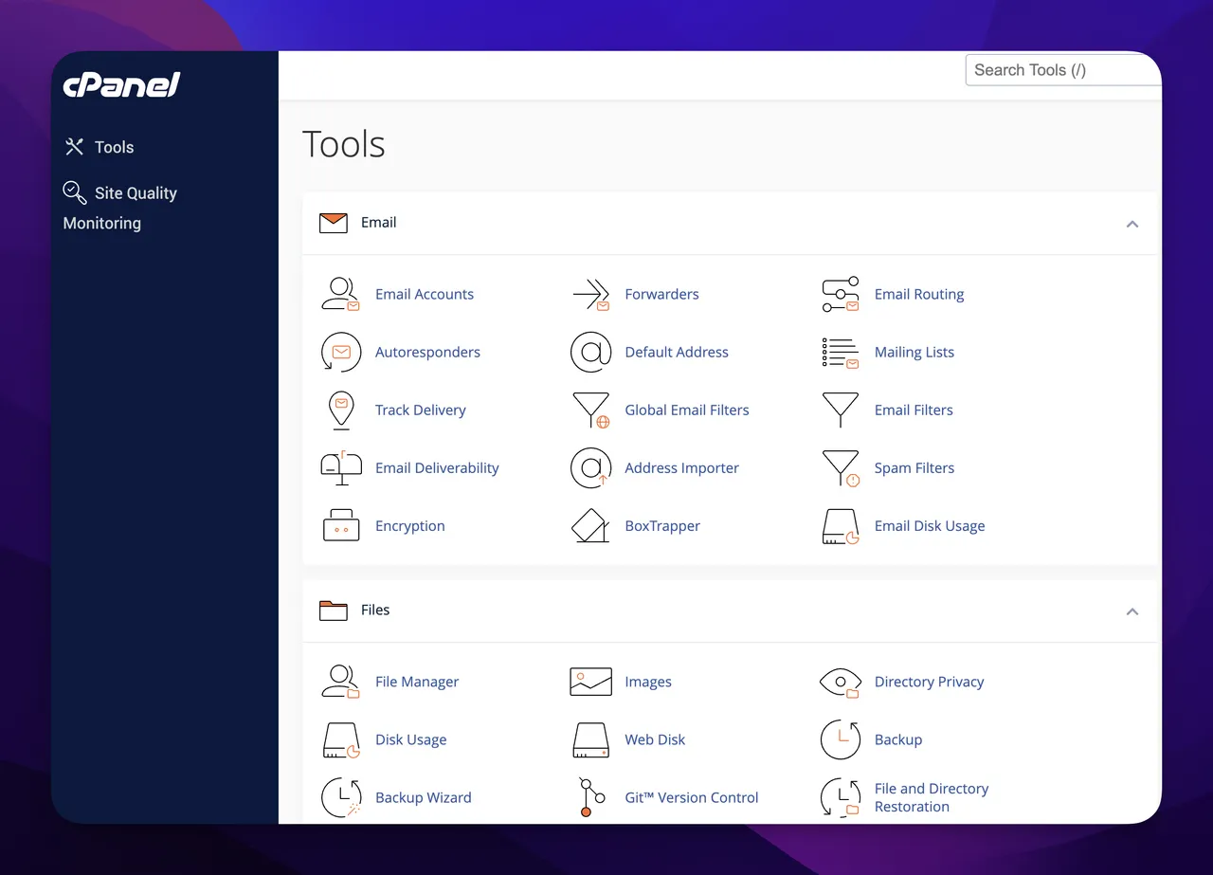Open the File Manager link
The height and width of the screenshot is (875, 1213).
click(x=417, y=683)
